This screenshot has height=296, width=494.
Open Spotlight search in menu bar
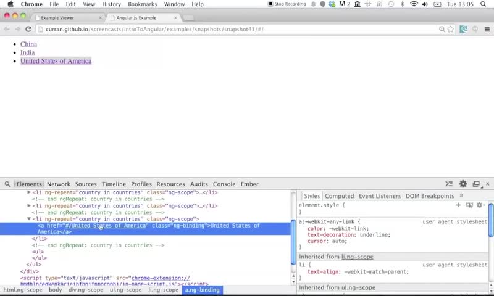483,4
